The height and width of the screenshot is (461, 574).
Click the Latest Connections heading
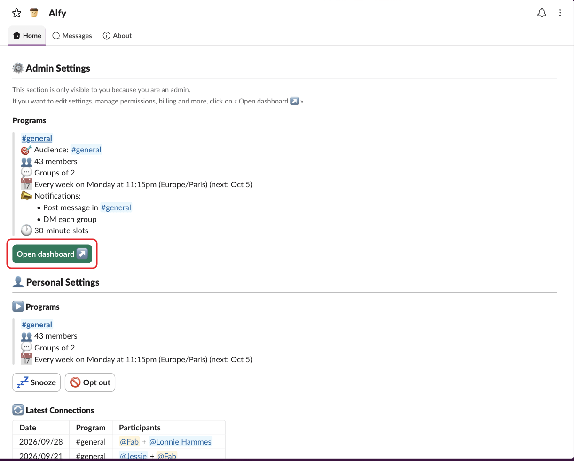click(x=60, y=410)
